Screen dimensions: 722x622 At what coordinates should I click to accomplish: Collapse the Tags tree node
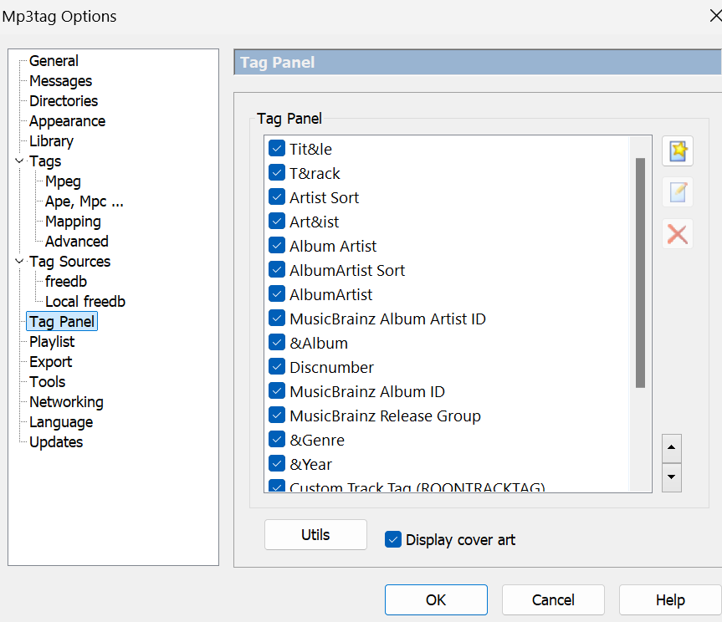19,161
